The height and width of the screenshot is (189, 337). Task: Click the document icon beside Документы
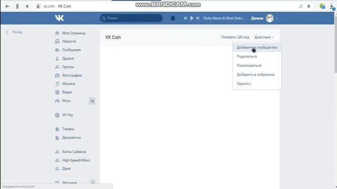pyautogui.click(x=57, y=138)
